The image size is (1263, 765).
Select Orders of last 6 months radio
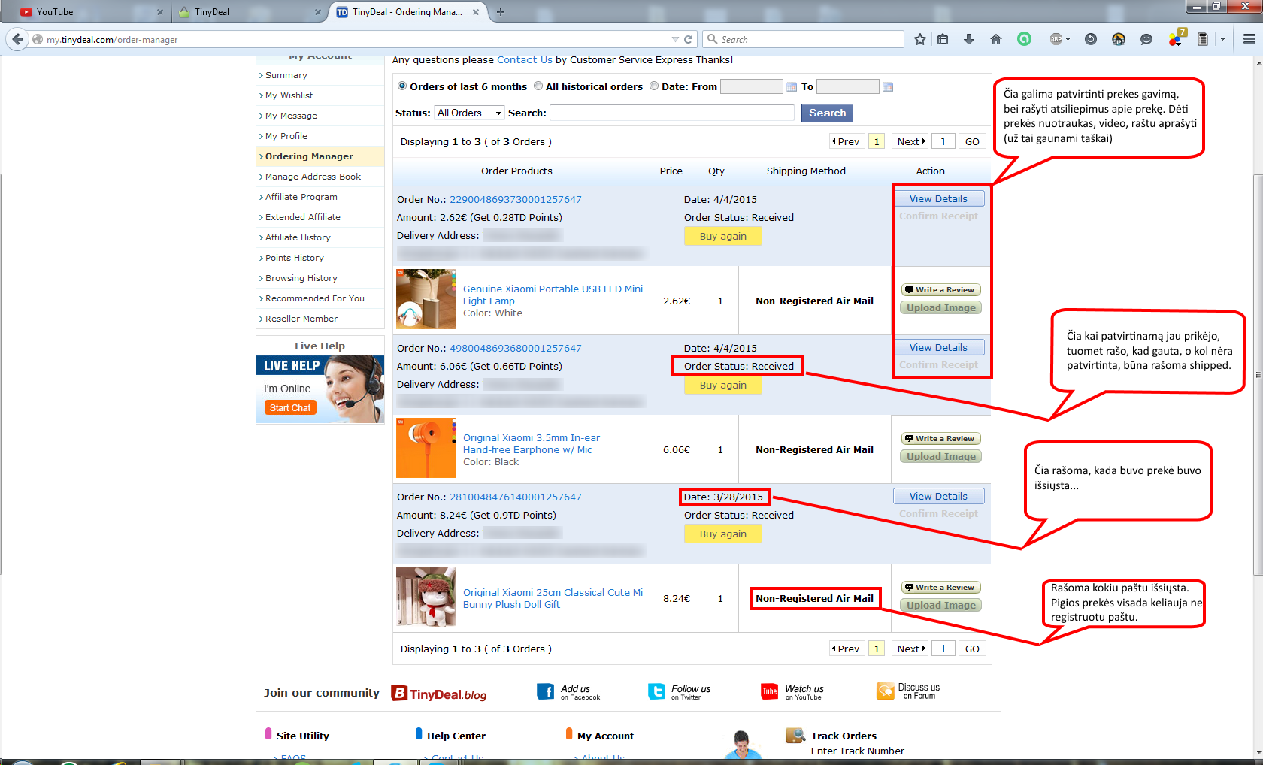click(402, 86)
